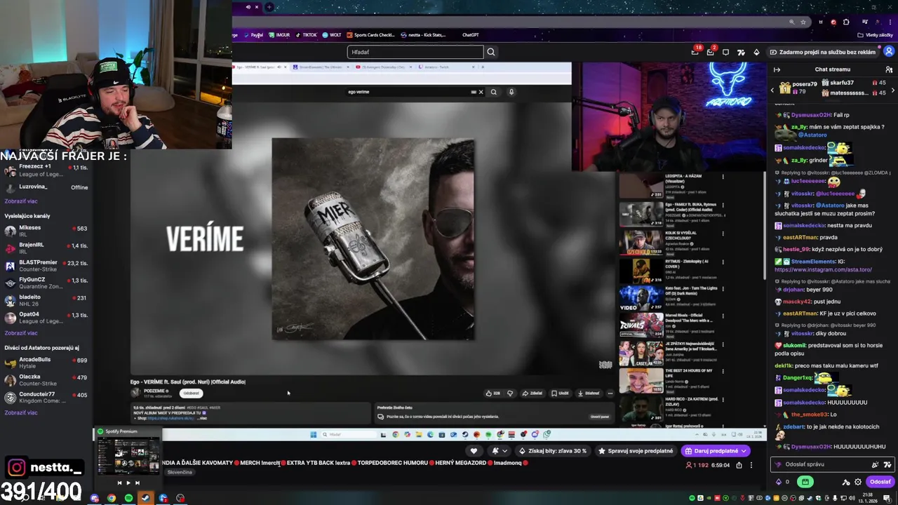Open Twitch drops icon with badge 2
Screen dimensions: 898x505
[710, 52]
